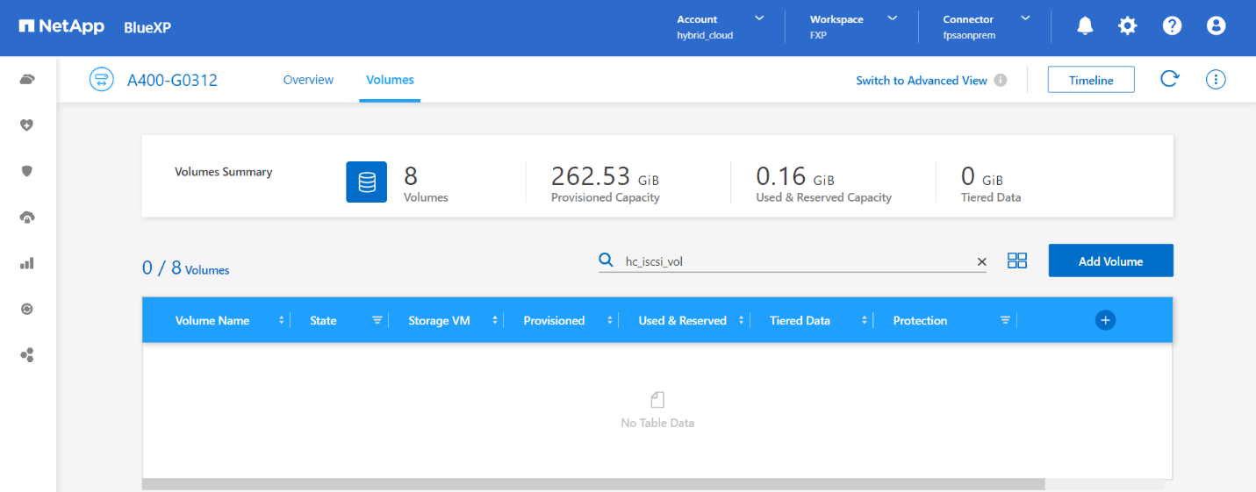Viewport: 1256px width, 492px height.
Task: Expand the Account hybrid_cloud dropdown
Action: point(759,18)
